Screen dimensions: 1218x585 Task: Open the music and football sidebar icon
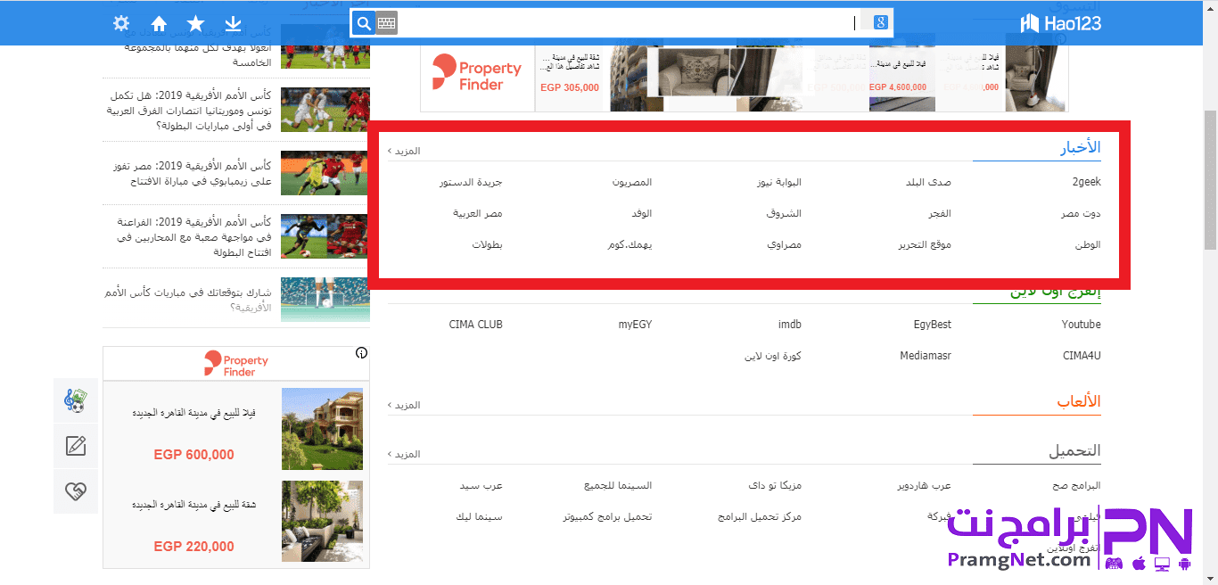point(76,400)
